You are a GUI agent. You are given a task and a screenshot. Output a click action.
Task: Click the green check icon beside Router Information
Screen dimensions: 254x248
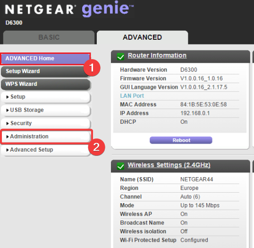click(120, 57)
